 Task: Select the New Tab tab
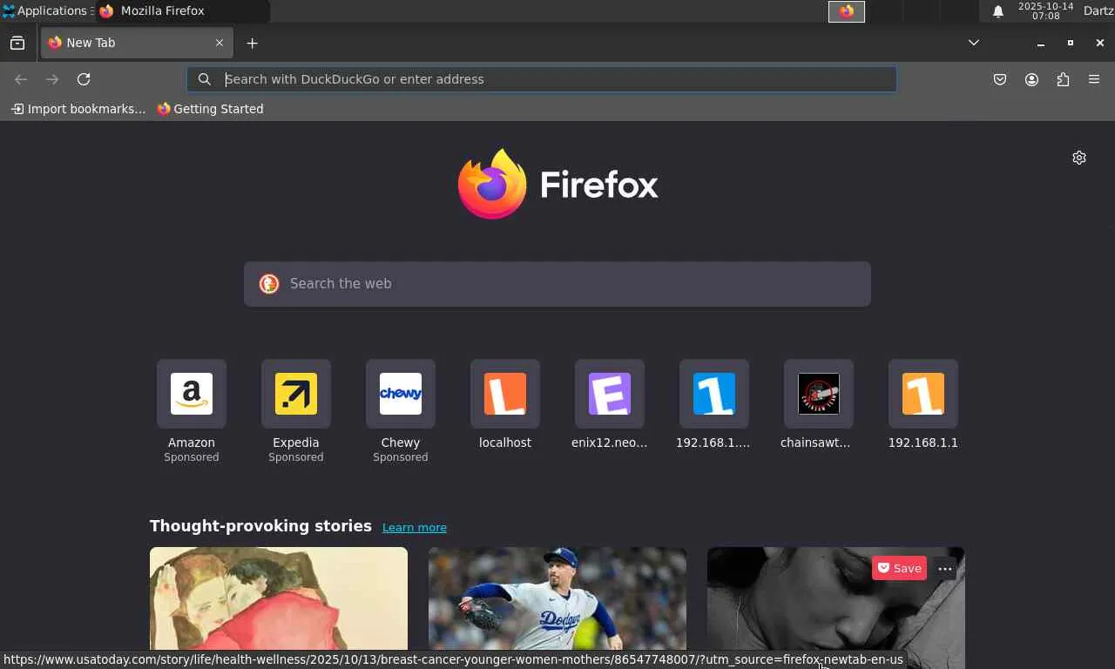[137, 43]
